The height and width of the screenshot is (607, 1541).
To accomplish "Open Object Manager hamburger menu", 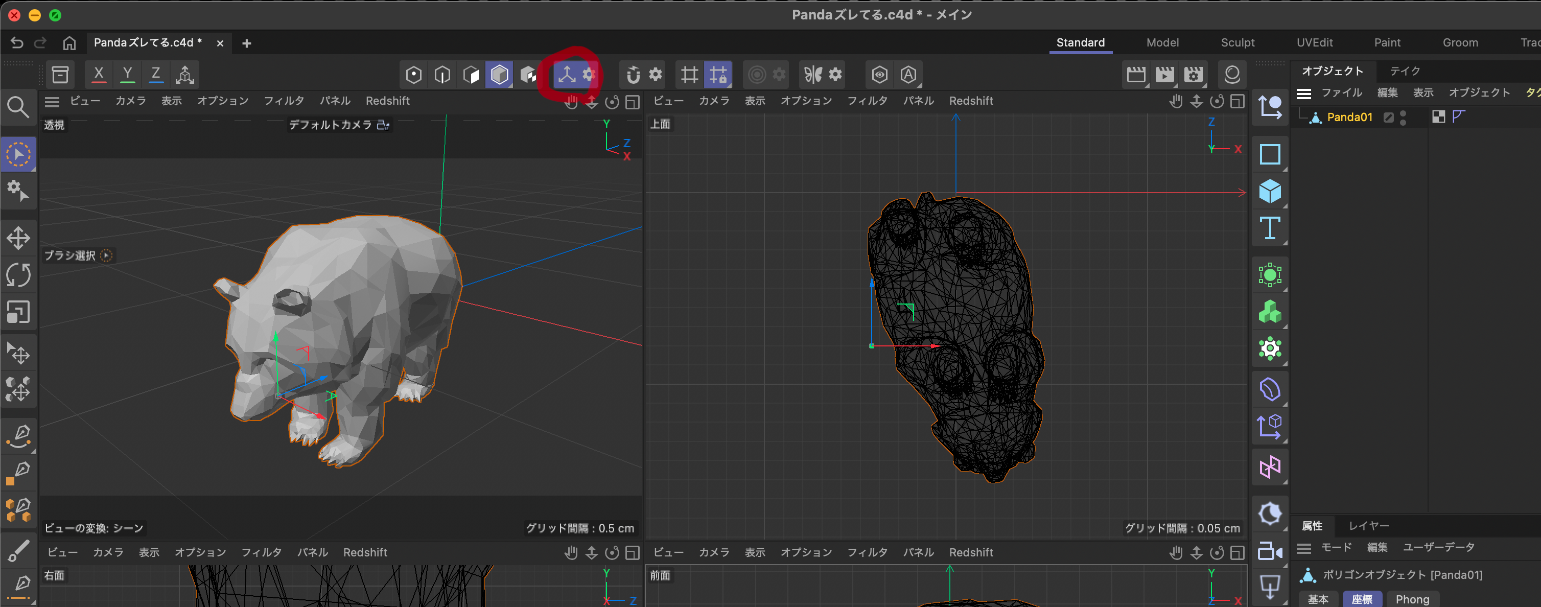I will point(1304,94).
